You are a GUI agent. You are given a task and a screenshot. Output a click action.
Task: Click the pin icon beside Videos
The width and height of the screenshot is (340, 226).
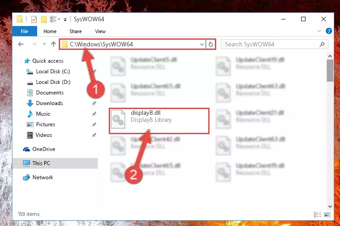[x=94, y=136]
